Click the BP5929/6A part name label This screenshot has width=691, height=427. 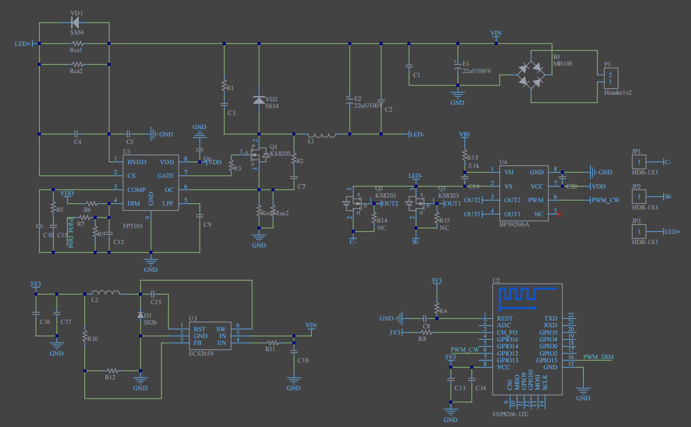coord(515,224)
